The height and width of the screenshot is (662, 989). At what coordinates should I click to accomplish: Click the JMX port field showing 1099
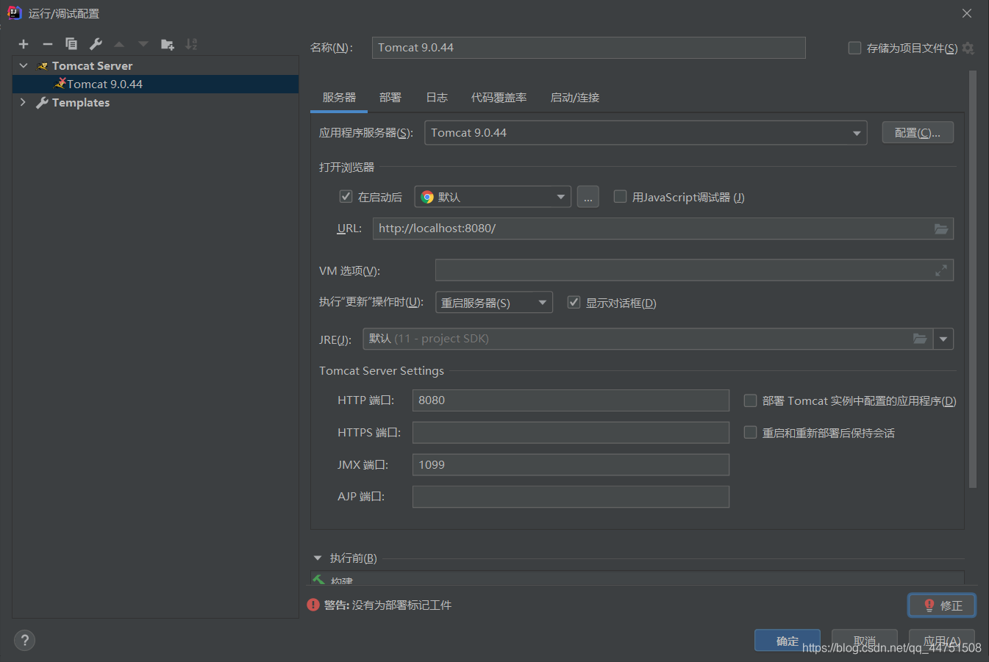pyautogui.click(x=571, y=465)
